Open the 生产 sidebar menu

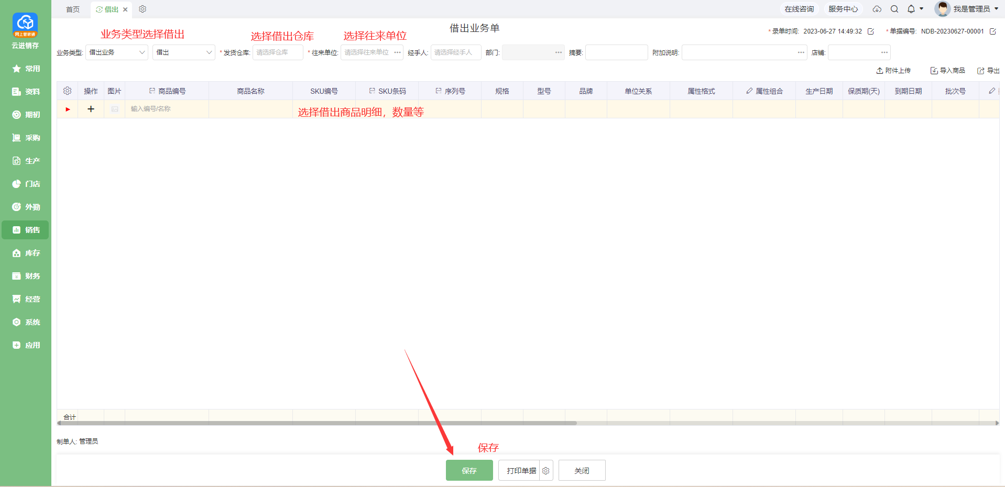(26, 161)
